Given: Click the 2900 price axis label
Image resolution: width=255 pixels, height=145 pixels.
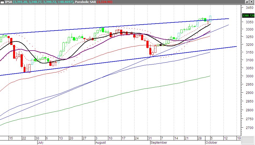Looking at the screenshot, I should (249, 93).
